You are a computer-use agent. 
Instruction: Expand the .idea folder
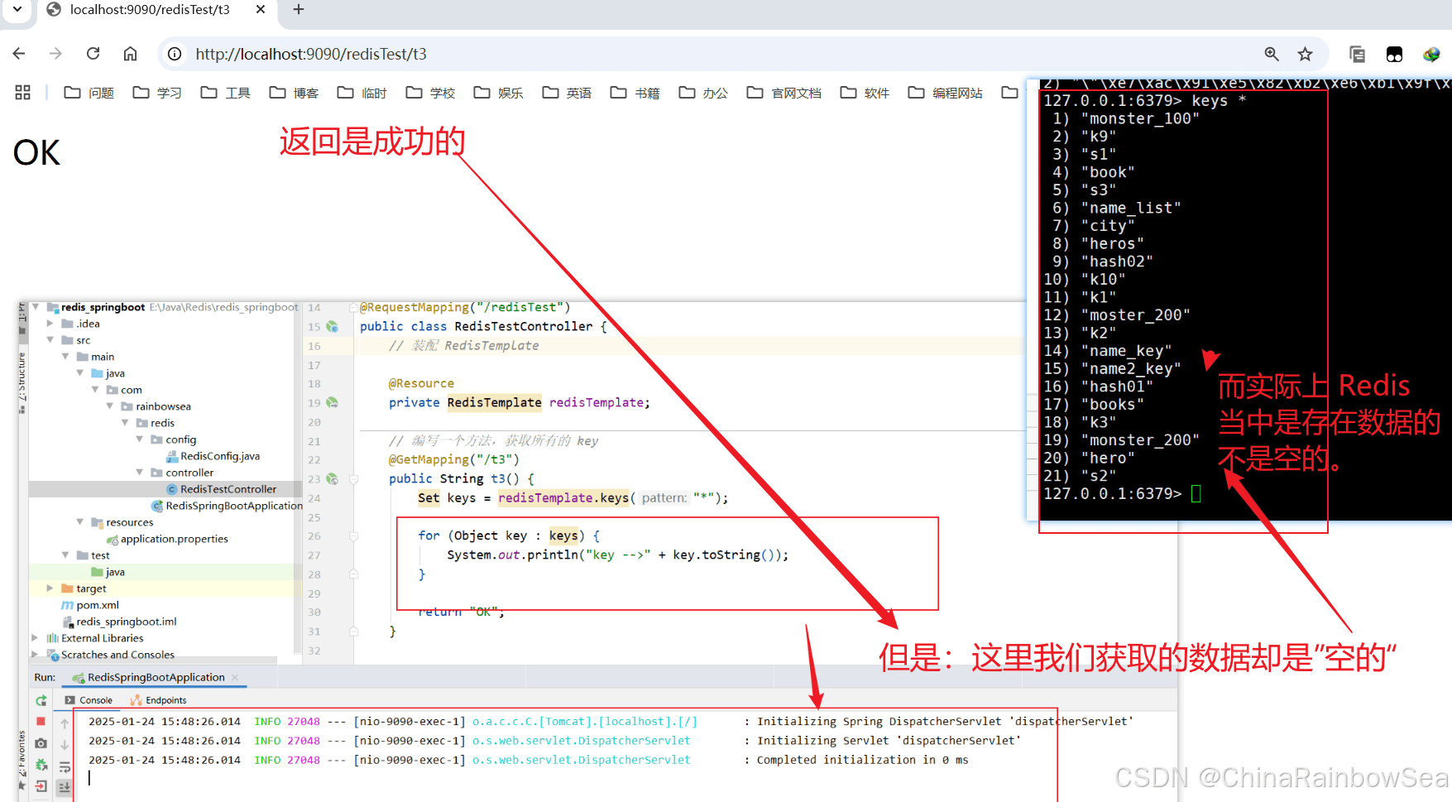[x=50, y=324]
